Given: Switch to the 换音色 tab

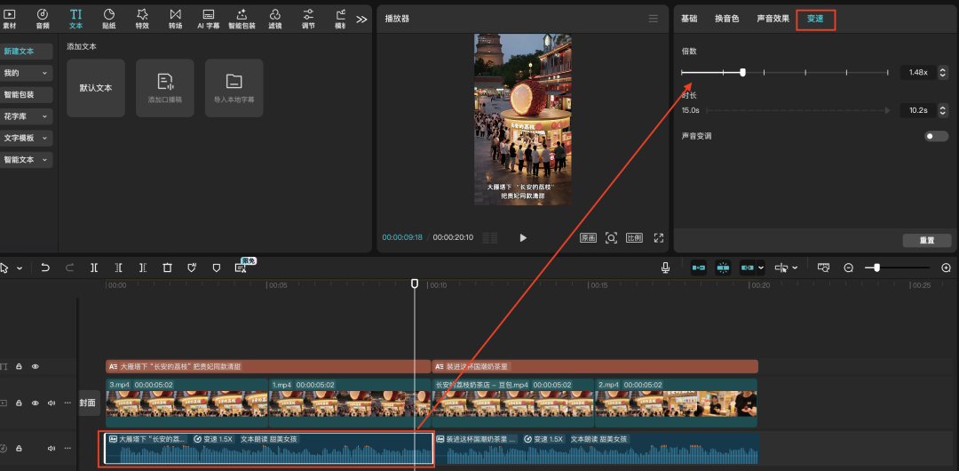Looking at the screenshot, I should 726,19.
